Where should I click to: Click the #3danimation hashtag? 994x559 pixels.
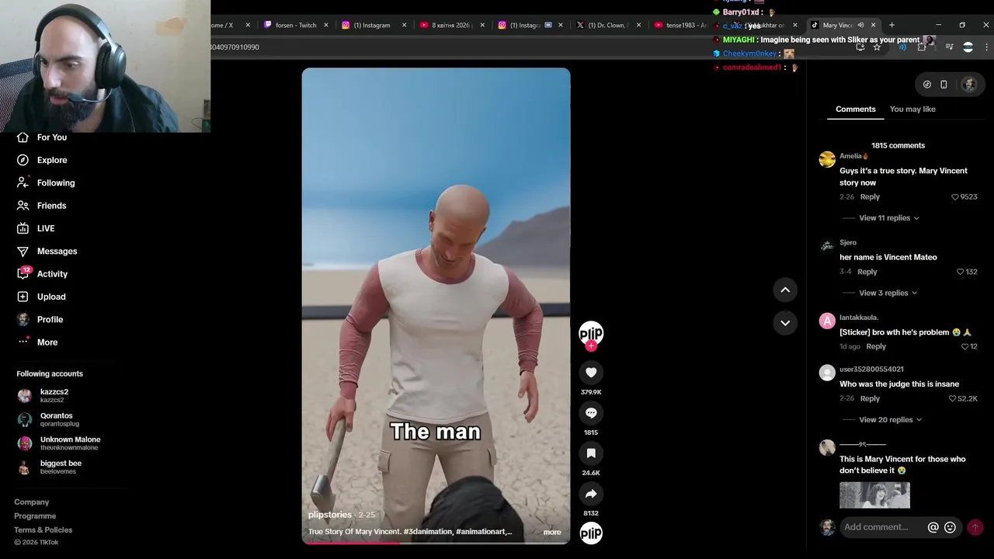click(x=428, y=532)
